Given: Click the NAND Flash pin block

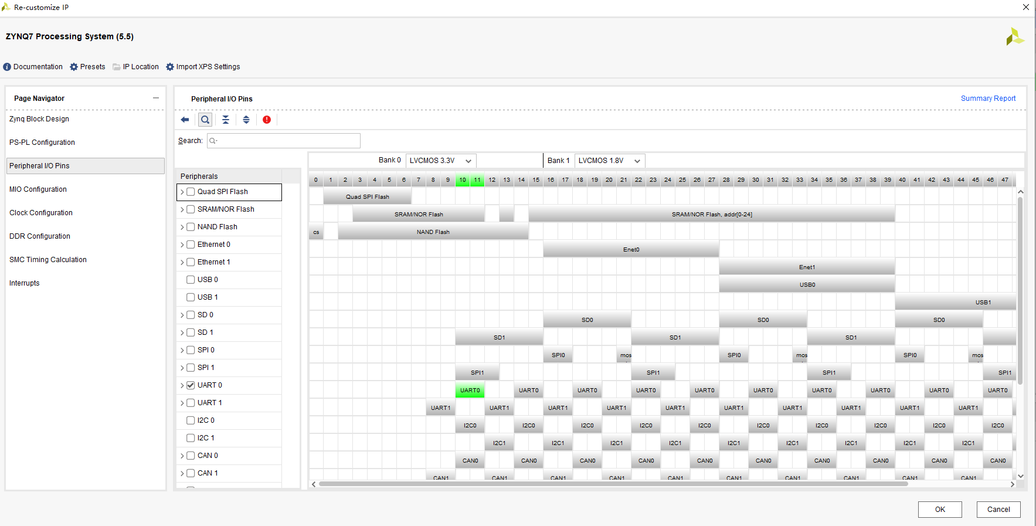Looking at the screenshot, I should [433, 232].
